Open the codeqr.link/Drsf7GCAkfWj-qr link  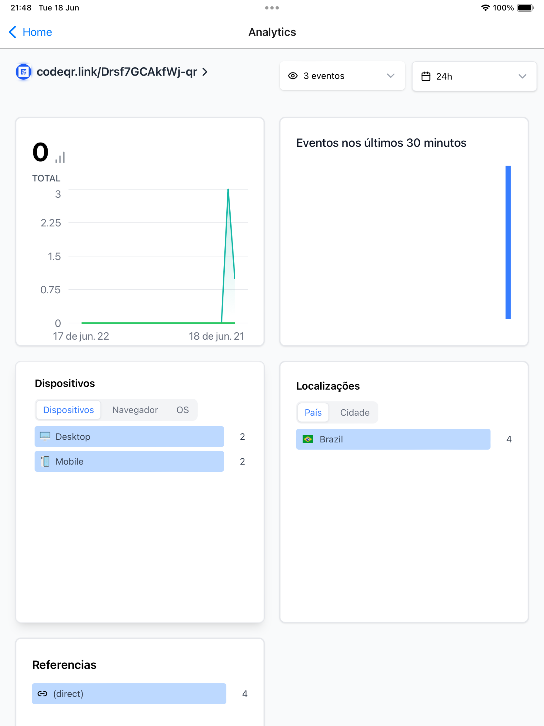pyautogui.click(x=117, y=71)
